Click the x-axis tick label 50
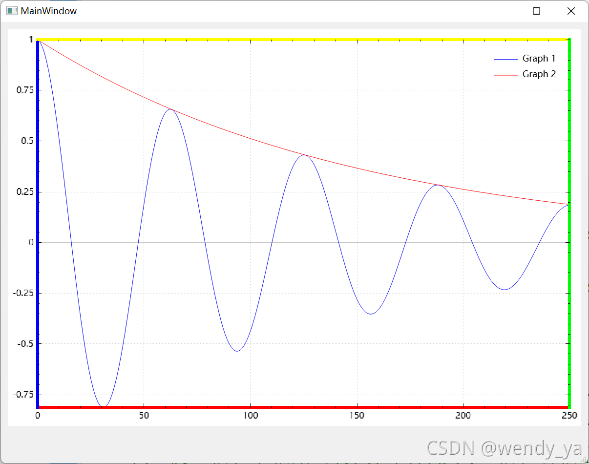The height and width of the screenshot is (464, 589). [144, 416]
